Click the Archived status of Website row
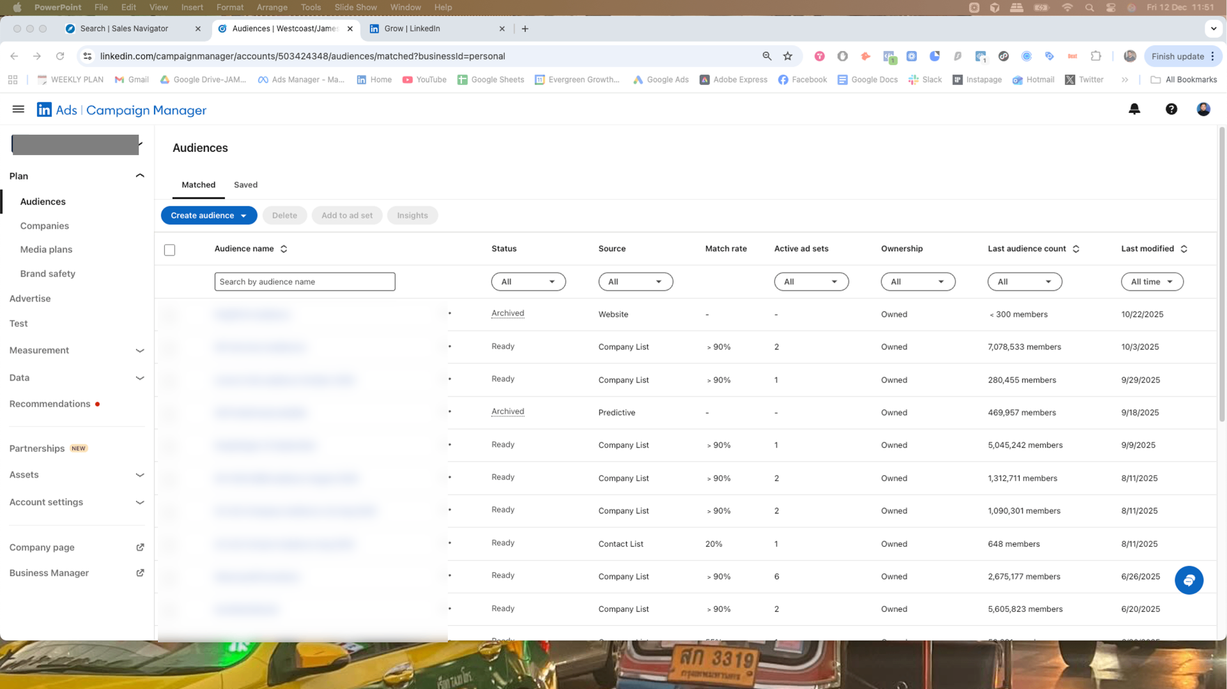The height and width of the screenshot is (689, 1227). point(507,314)
